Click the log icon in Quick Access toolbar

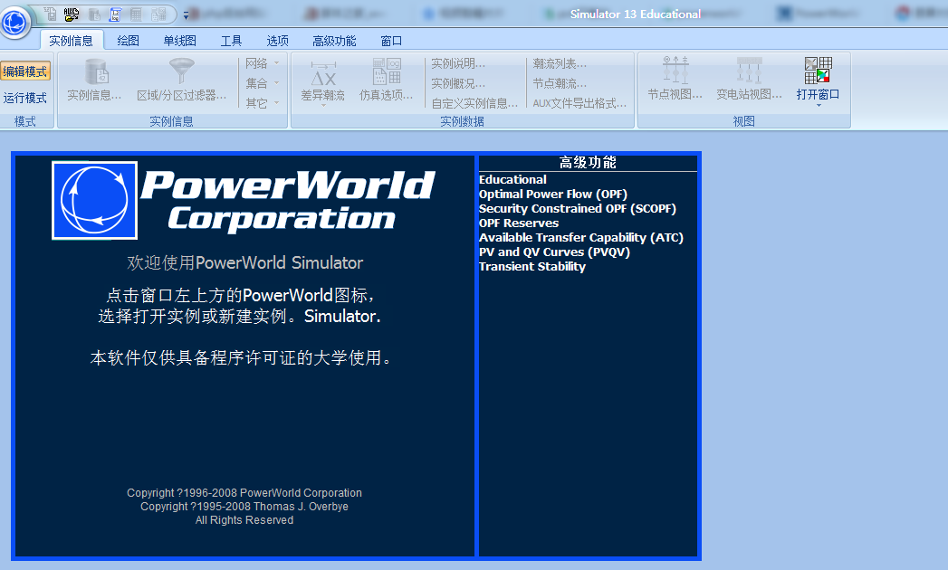[114, 14]
